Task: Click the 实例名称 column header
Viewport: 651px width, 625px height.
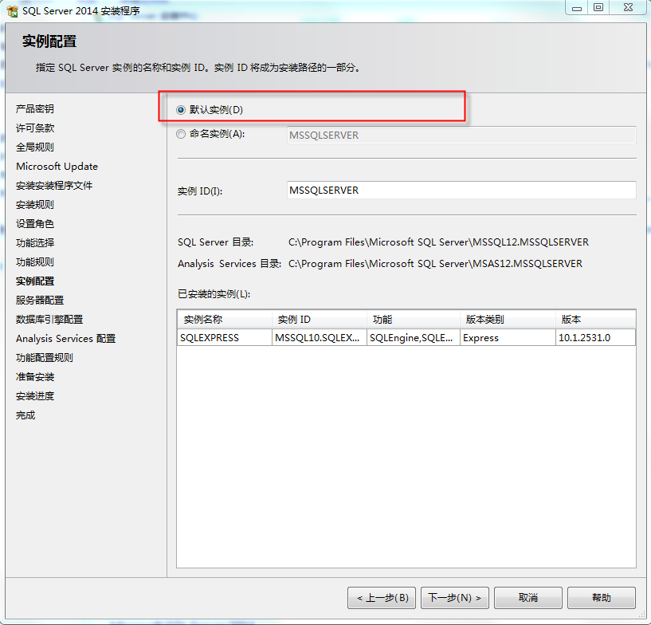Action: [225, 320]
